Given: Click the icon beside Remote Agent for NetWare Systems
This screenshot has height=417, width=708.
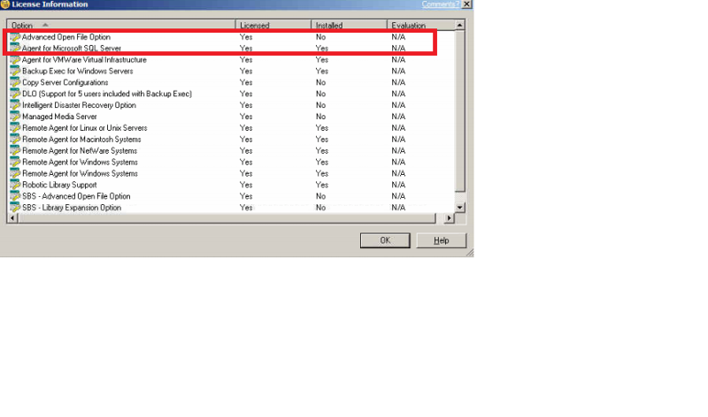Looking at the screenshot, I should click(15, 150).
